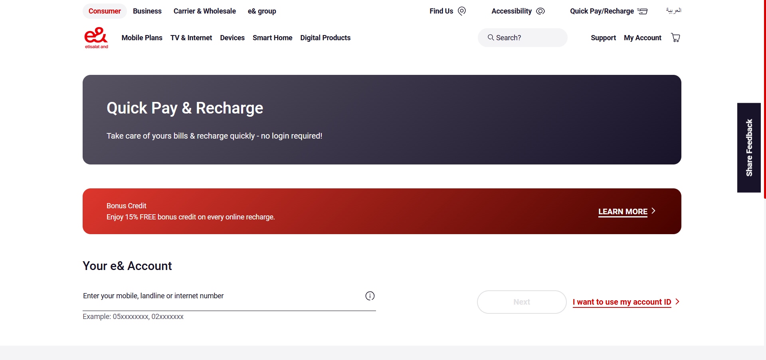Open the Digital Products menu
The width and height of the screenshot is (766, 360).
tap(325, 38)
